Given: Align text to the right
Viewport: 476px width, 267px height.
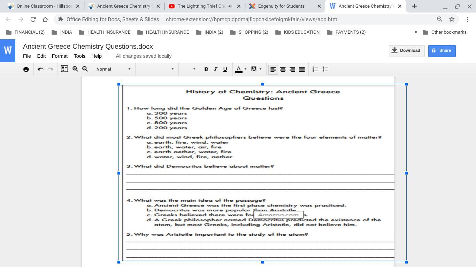Looking at the screenshot, I should point(292,69).
